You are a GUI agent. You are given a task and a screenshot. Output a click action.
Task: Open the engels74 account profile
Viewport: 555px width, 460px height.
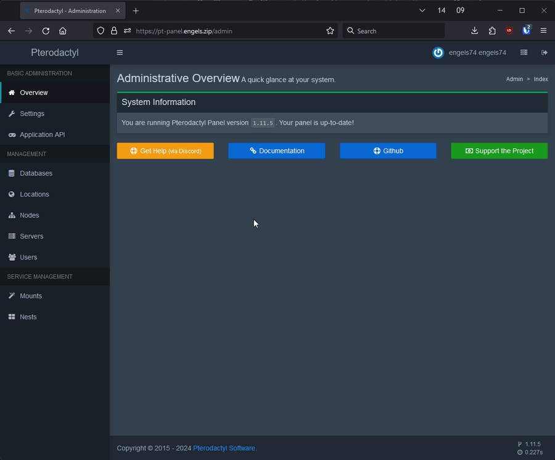coord(470,52)
